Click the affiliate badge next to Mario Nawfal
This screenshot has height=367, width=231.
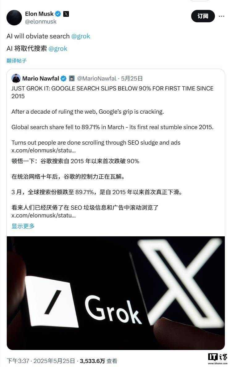coord(72,79)
